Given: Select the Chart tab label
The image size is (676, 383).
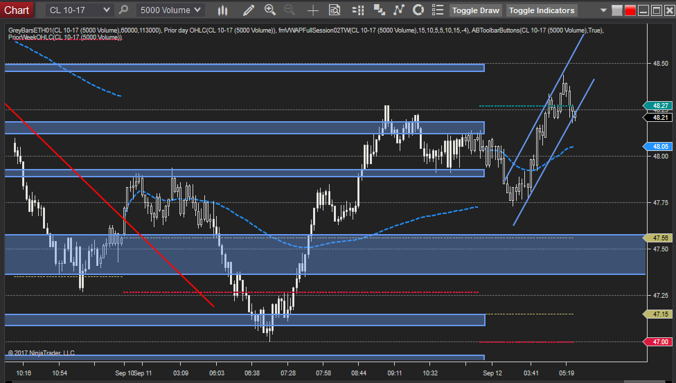Looking at the screenshot, I should coord(17,10).
